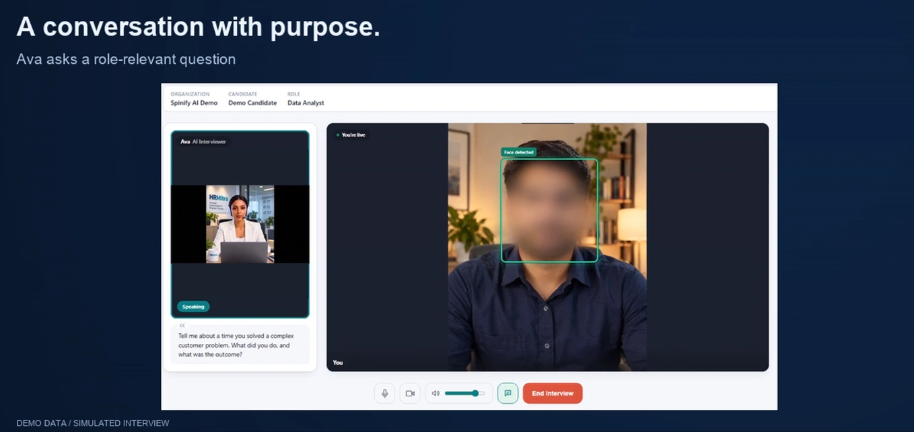The height and width of the screenshot is (432, 914).
Task: Click the CC caption label
Action: (x=182, y=326)
